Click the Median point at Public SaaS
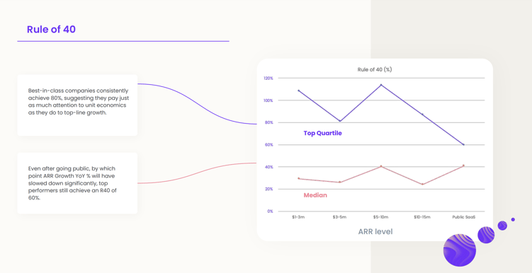532x273 pixels. click(x=463, y=165)
